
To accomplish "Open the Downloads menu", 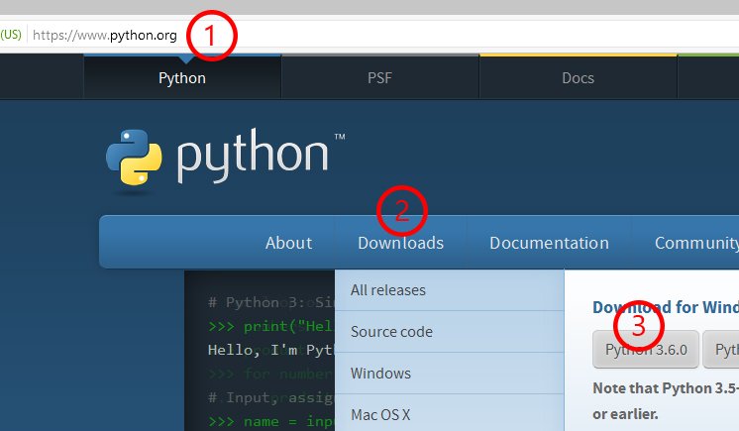I will pos(400,243).
